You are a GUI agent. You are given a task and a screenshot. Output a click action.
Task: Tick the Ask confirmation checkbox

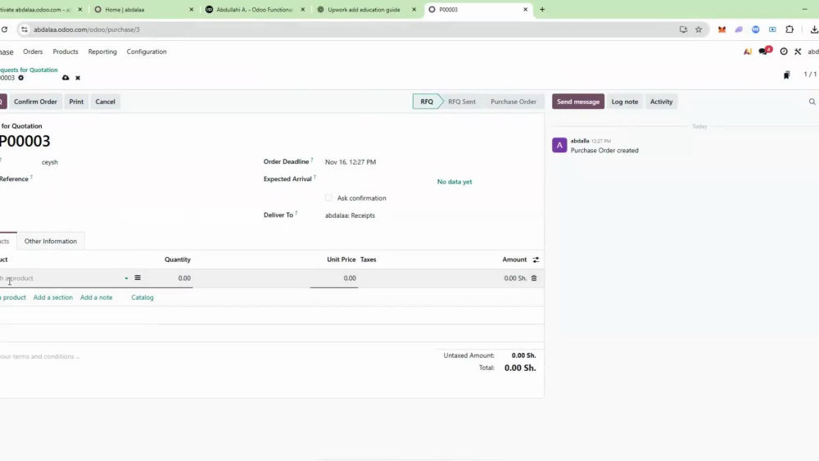point(328,198)
